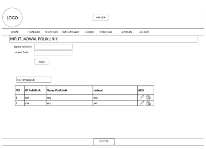Click the Nama Poliklinik cell in row 2
This screenshot has width=206, height=149.
[69, 103]
